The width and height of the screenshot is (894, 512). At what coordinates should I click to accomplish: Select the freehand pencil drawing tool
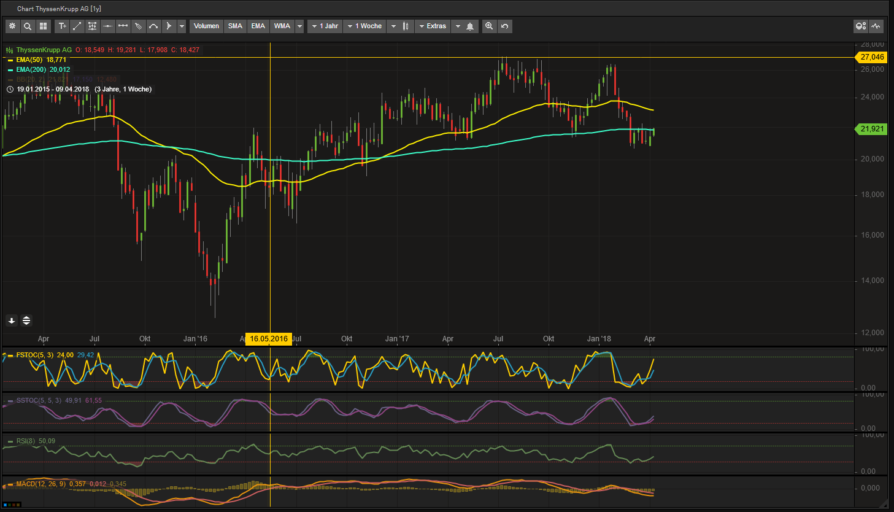coord(137,26)
